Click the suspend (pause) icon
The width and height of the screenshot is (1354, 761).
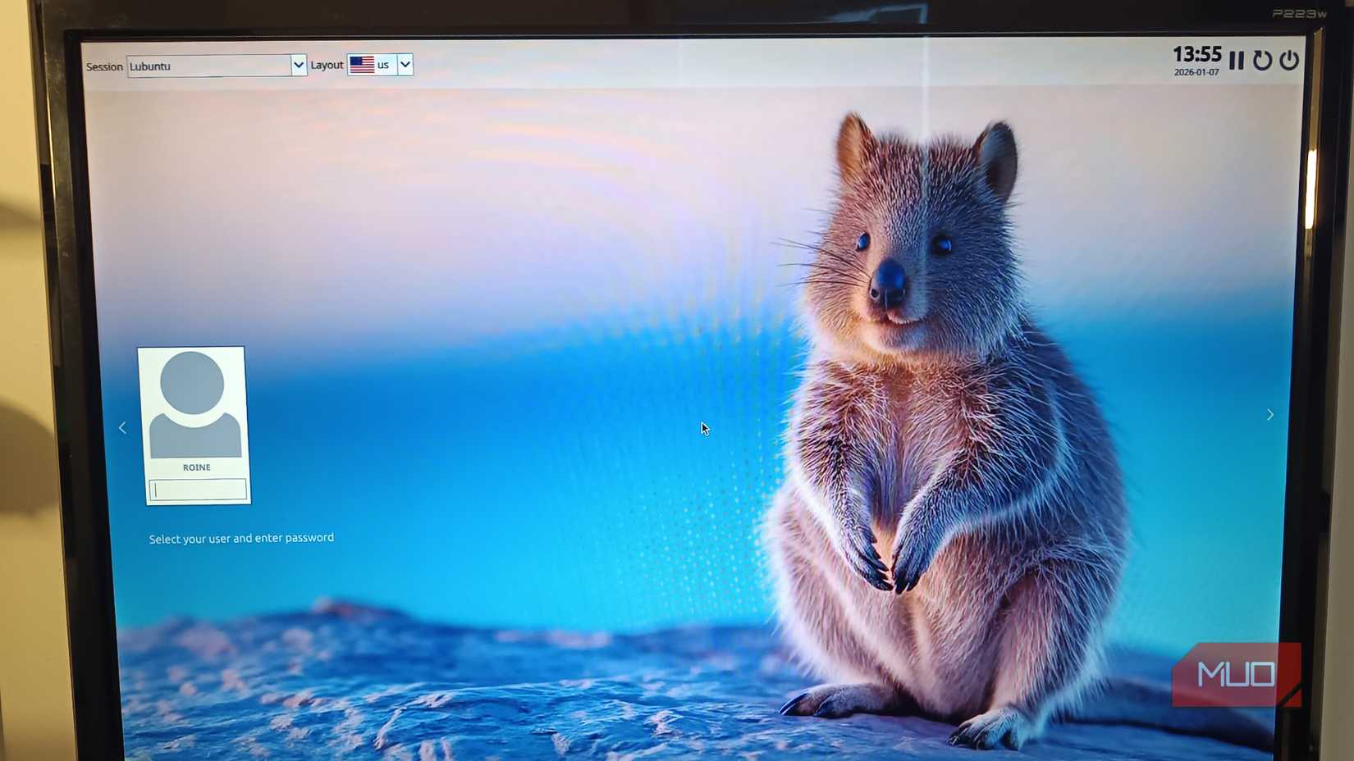pyautogui.click(x=1237, y=60)
